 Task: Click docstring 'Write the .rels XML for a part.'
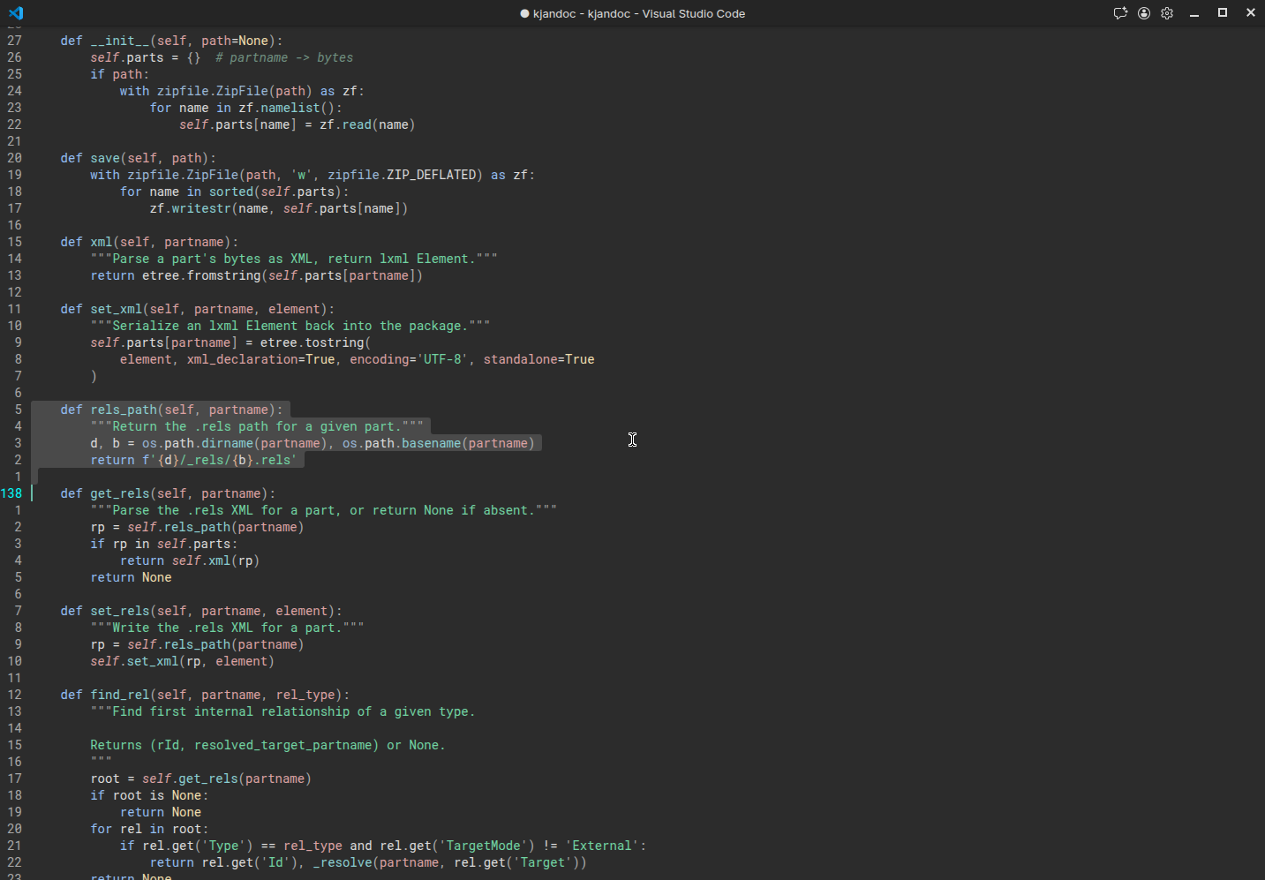(227, 628)
